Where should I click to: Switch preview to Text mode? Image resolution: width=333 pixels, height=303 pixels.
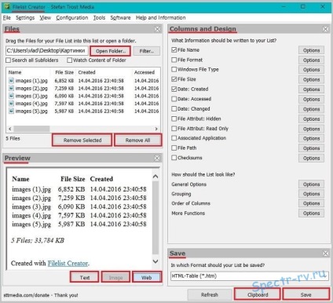coord(85,277)
